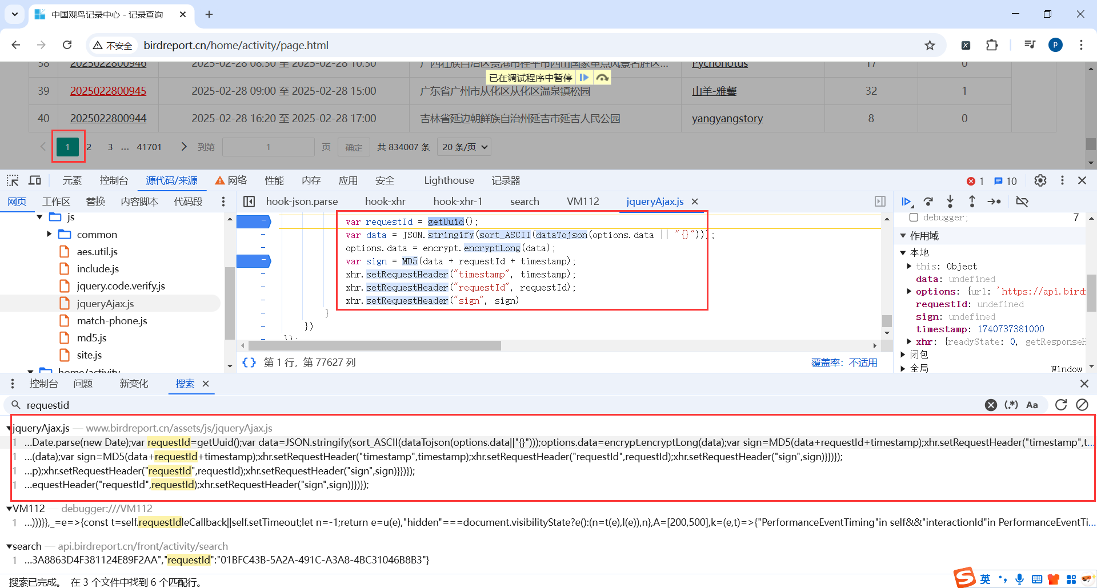
Task: Collapse the 本地 local scope
Action: coord(903,252)
